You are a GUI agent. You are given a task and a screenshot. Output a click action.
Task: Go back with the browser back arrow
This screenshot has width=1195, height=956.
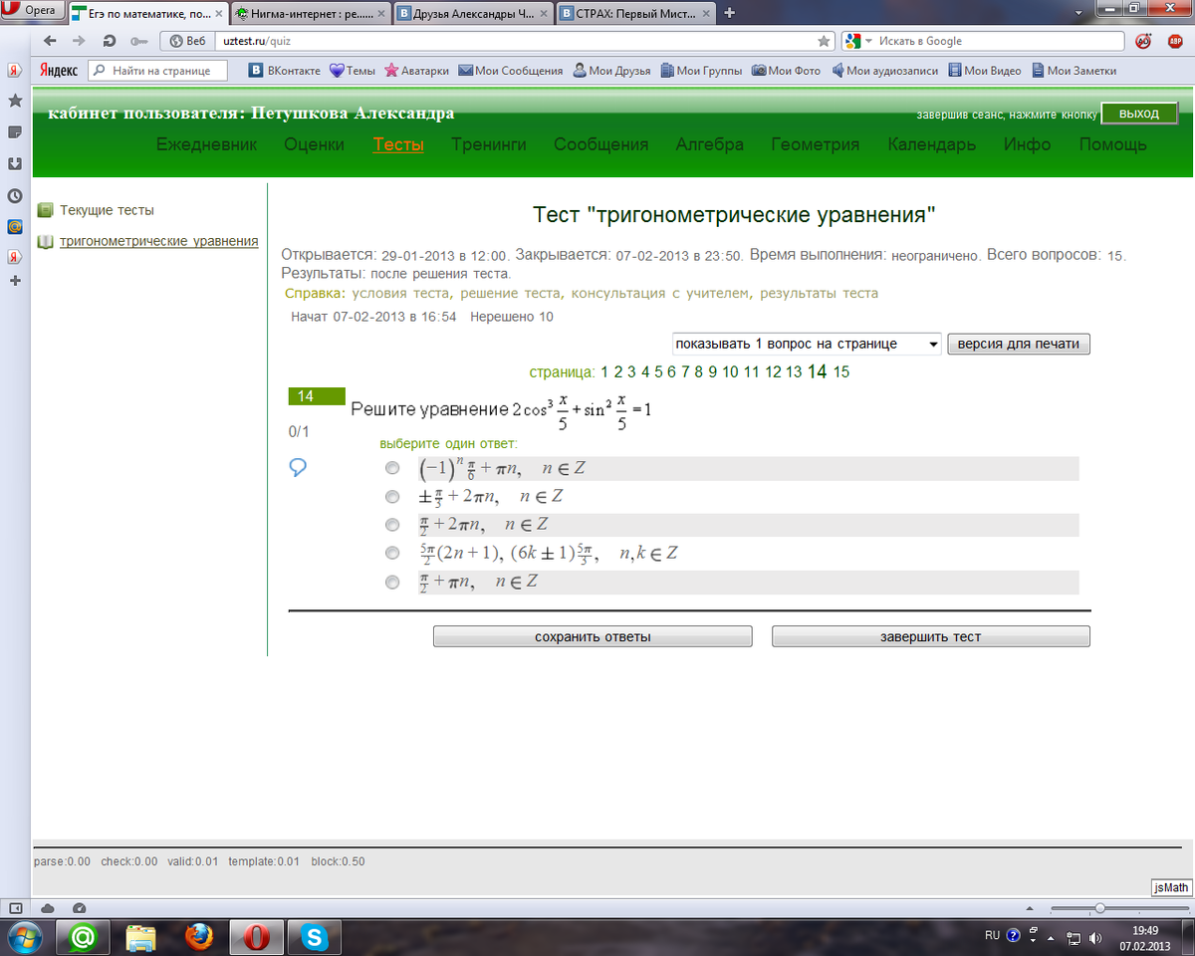[51, 41]
